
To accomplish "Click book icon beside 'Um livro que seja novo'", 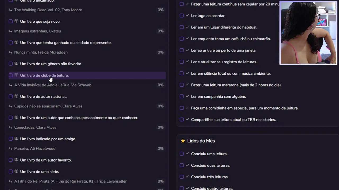I will click(x=16, y=21).
